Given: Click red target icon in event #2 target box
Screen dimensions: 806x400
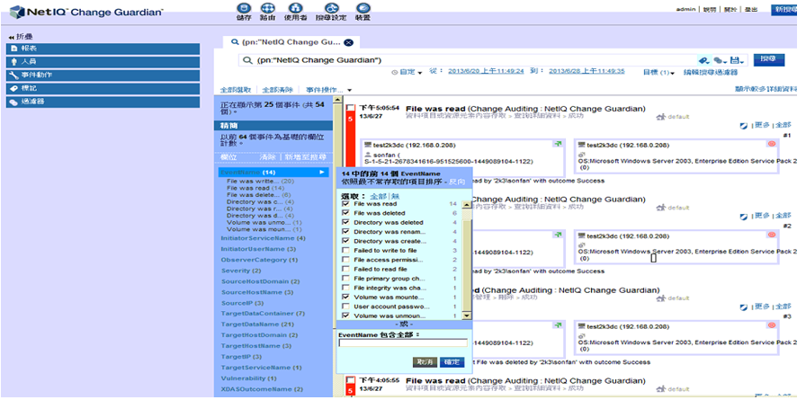Looking at the screenshot, I should [x=772, y=235].
